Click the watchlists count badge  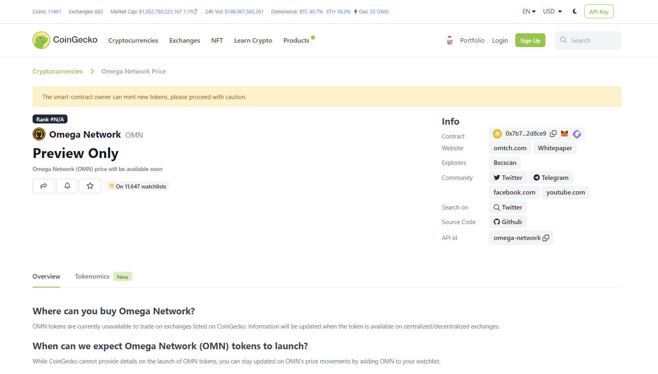point(137,186)
